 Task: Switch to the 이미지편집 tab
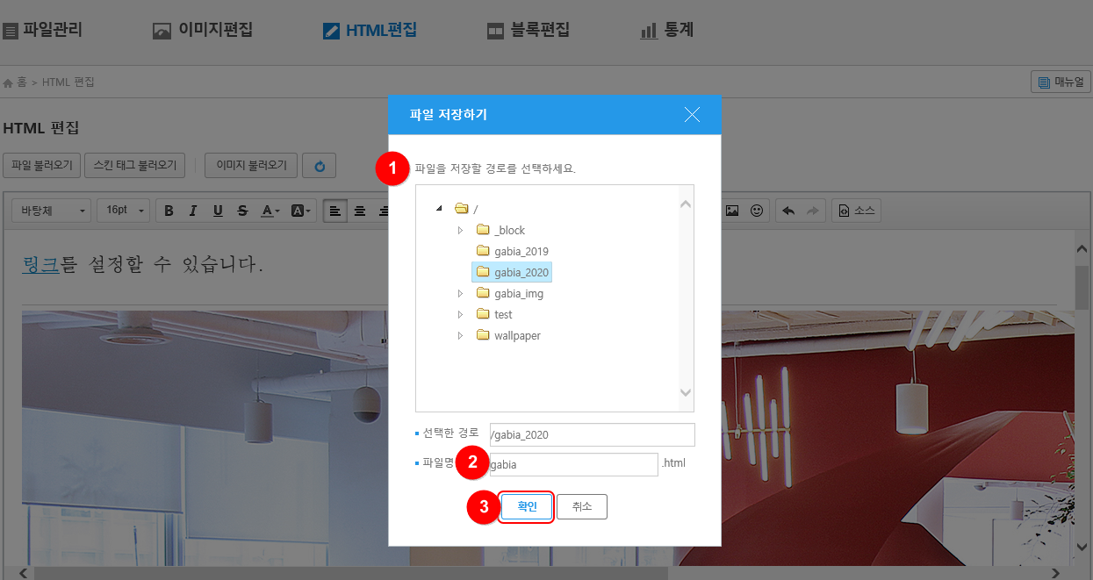click(203, 31)
